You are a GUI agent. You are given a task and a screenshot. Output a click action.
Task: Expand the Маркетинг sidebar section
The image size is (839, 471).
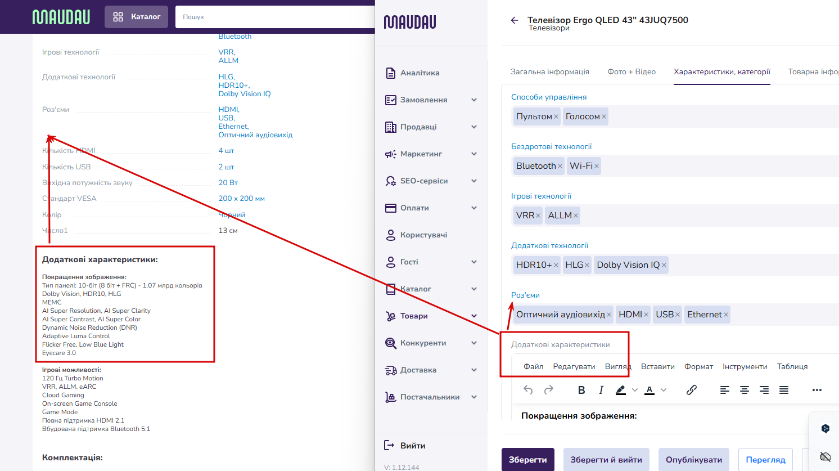point(474,154)
